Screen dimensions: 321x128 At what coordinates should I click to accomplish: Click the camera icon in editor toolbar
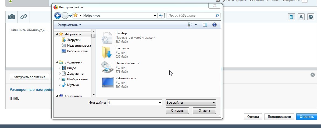(x=12, y=17)
